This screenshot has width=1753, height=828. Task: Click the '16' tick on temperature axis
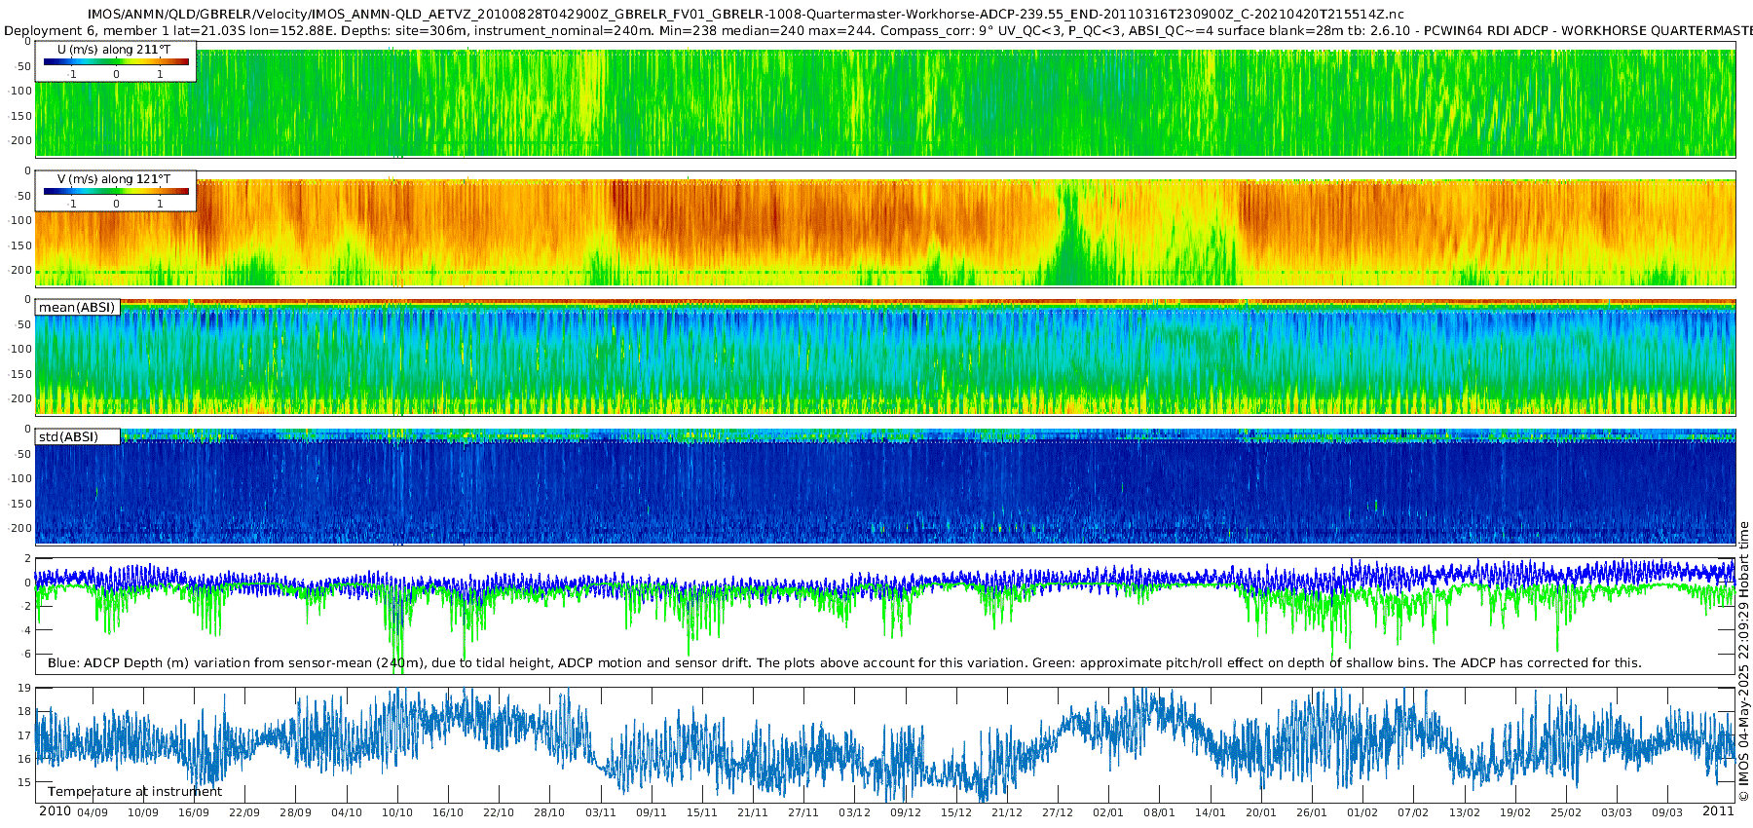[24, 759]
